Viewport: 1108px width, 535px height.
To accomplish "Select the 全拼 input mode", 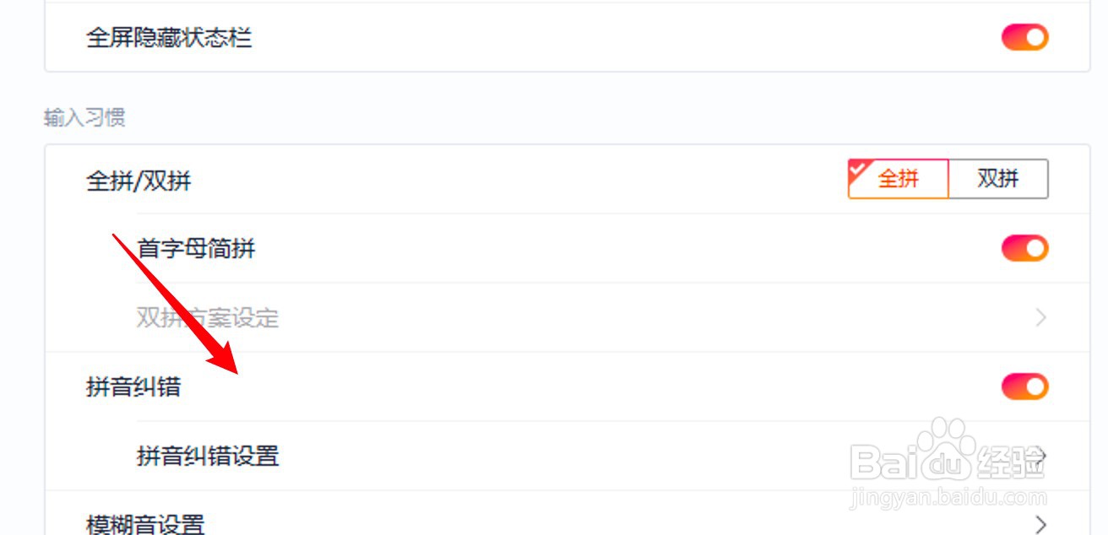I will click(899, 179).
